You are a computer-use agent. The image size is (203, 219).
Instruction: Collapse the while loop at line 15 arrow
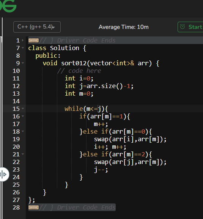[23, 109]
